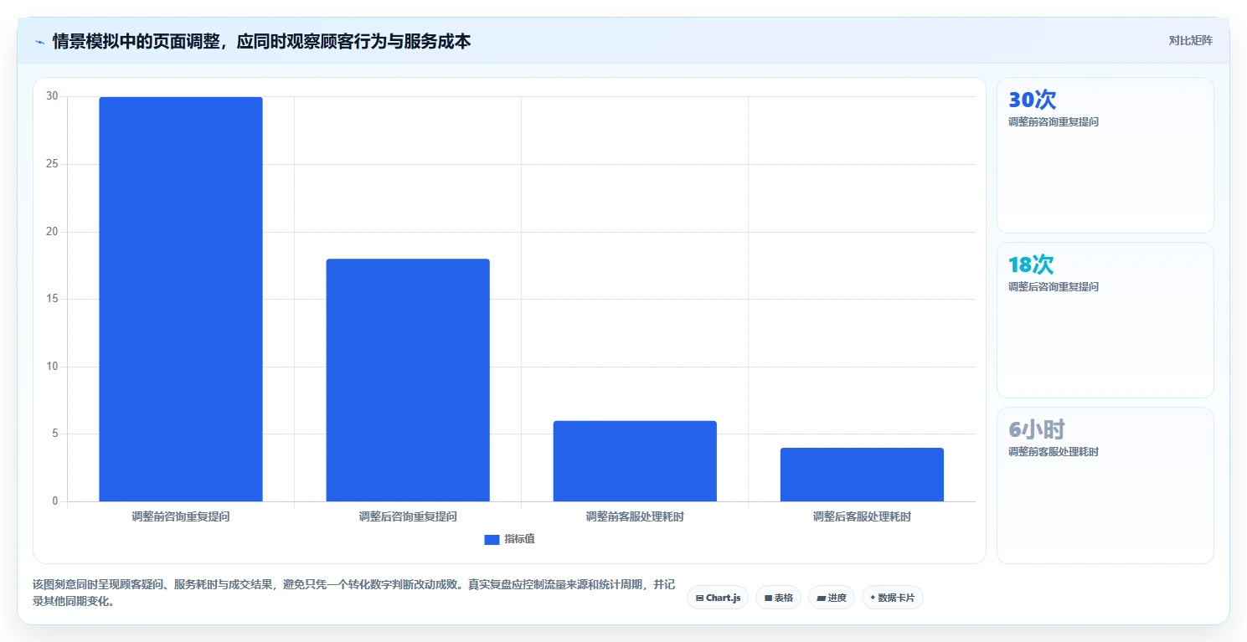
Task: Click the 30次 value card
Action: coord(1105,155)
